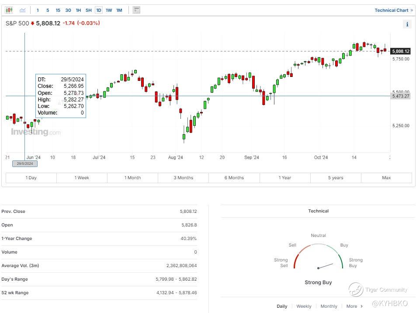
Task: Click the Aug '24 axis label
Action: [x=175, y=157]
